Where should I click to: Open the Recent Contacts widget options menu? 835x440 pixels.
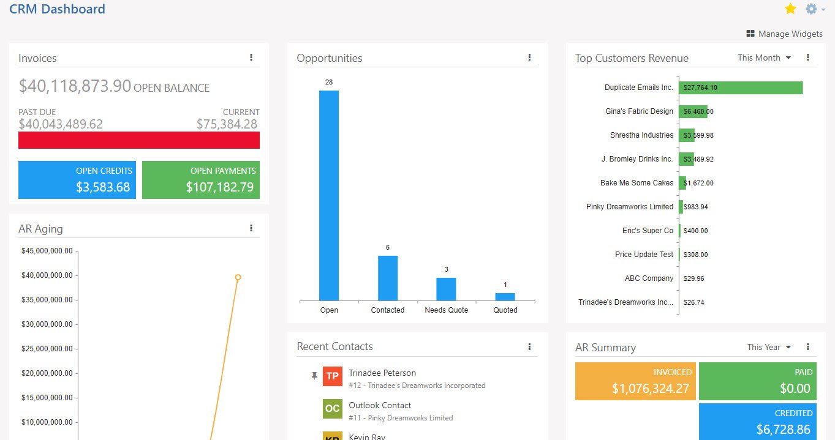[529, 346]
